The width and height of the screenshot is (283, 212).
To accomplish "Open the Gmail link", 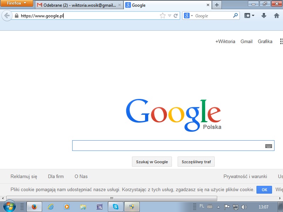I will [x=246, y=41].
